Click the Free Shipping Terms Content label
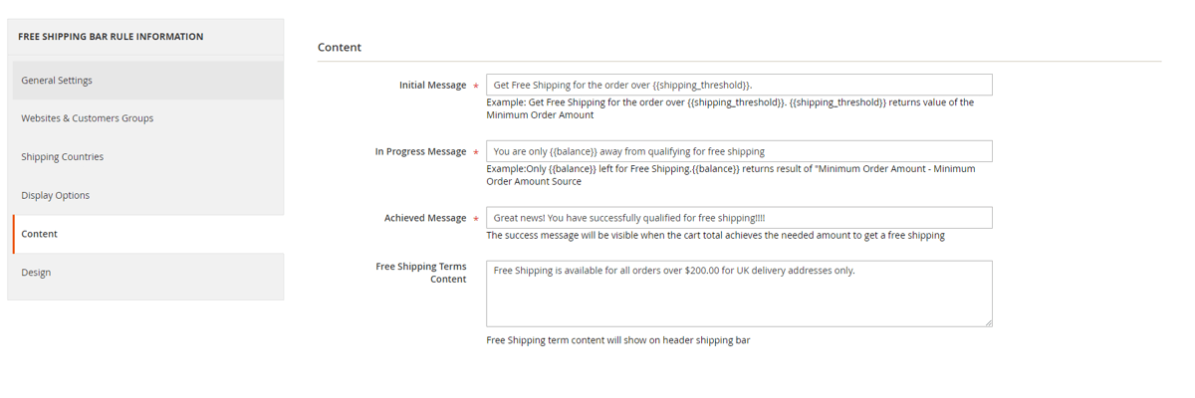 [421, 273]
